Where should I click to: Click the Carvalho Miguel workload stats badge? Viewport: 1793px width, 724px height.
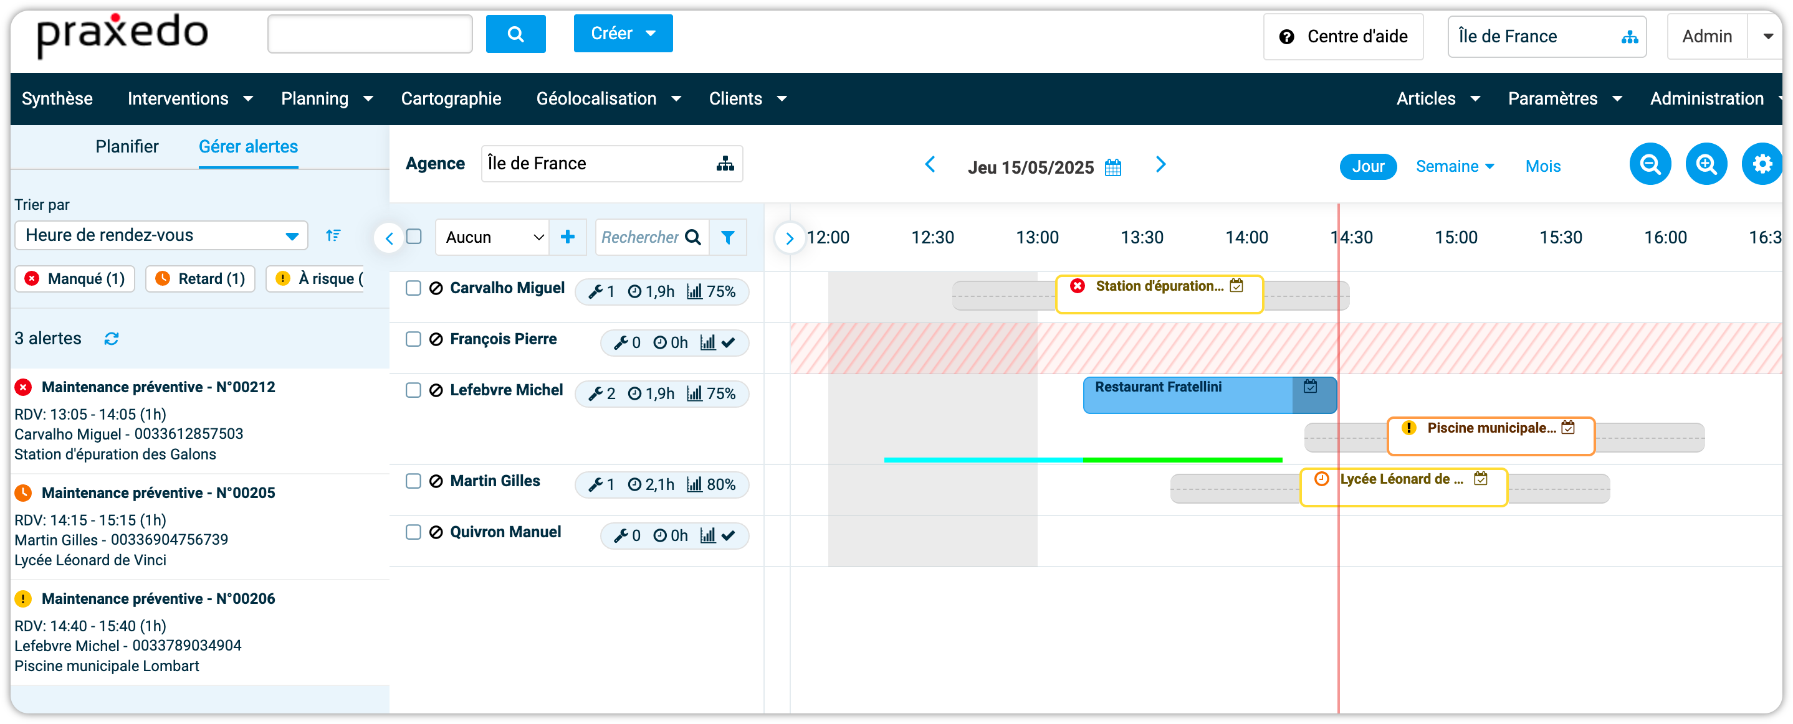(661, 291)
